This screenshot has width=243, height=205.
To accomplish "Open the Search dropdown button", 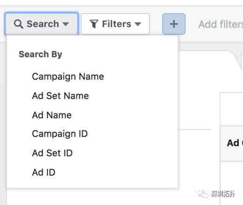I will pyautogui.click(x=42, y=24).
